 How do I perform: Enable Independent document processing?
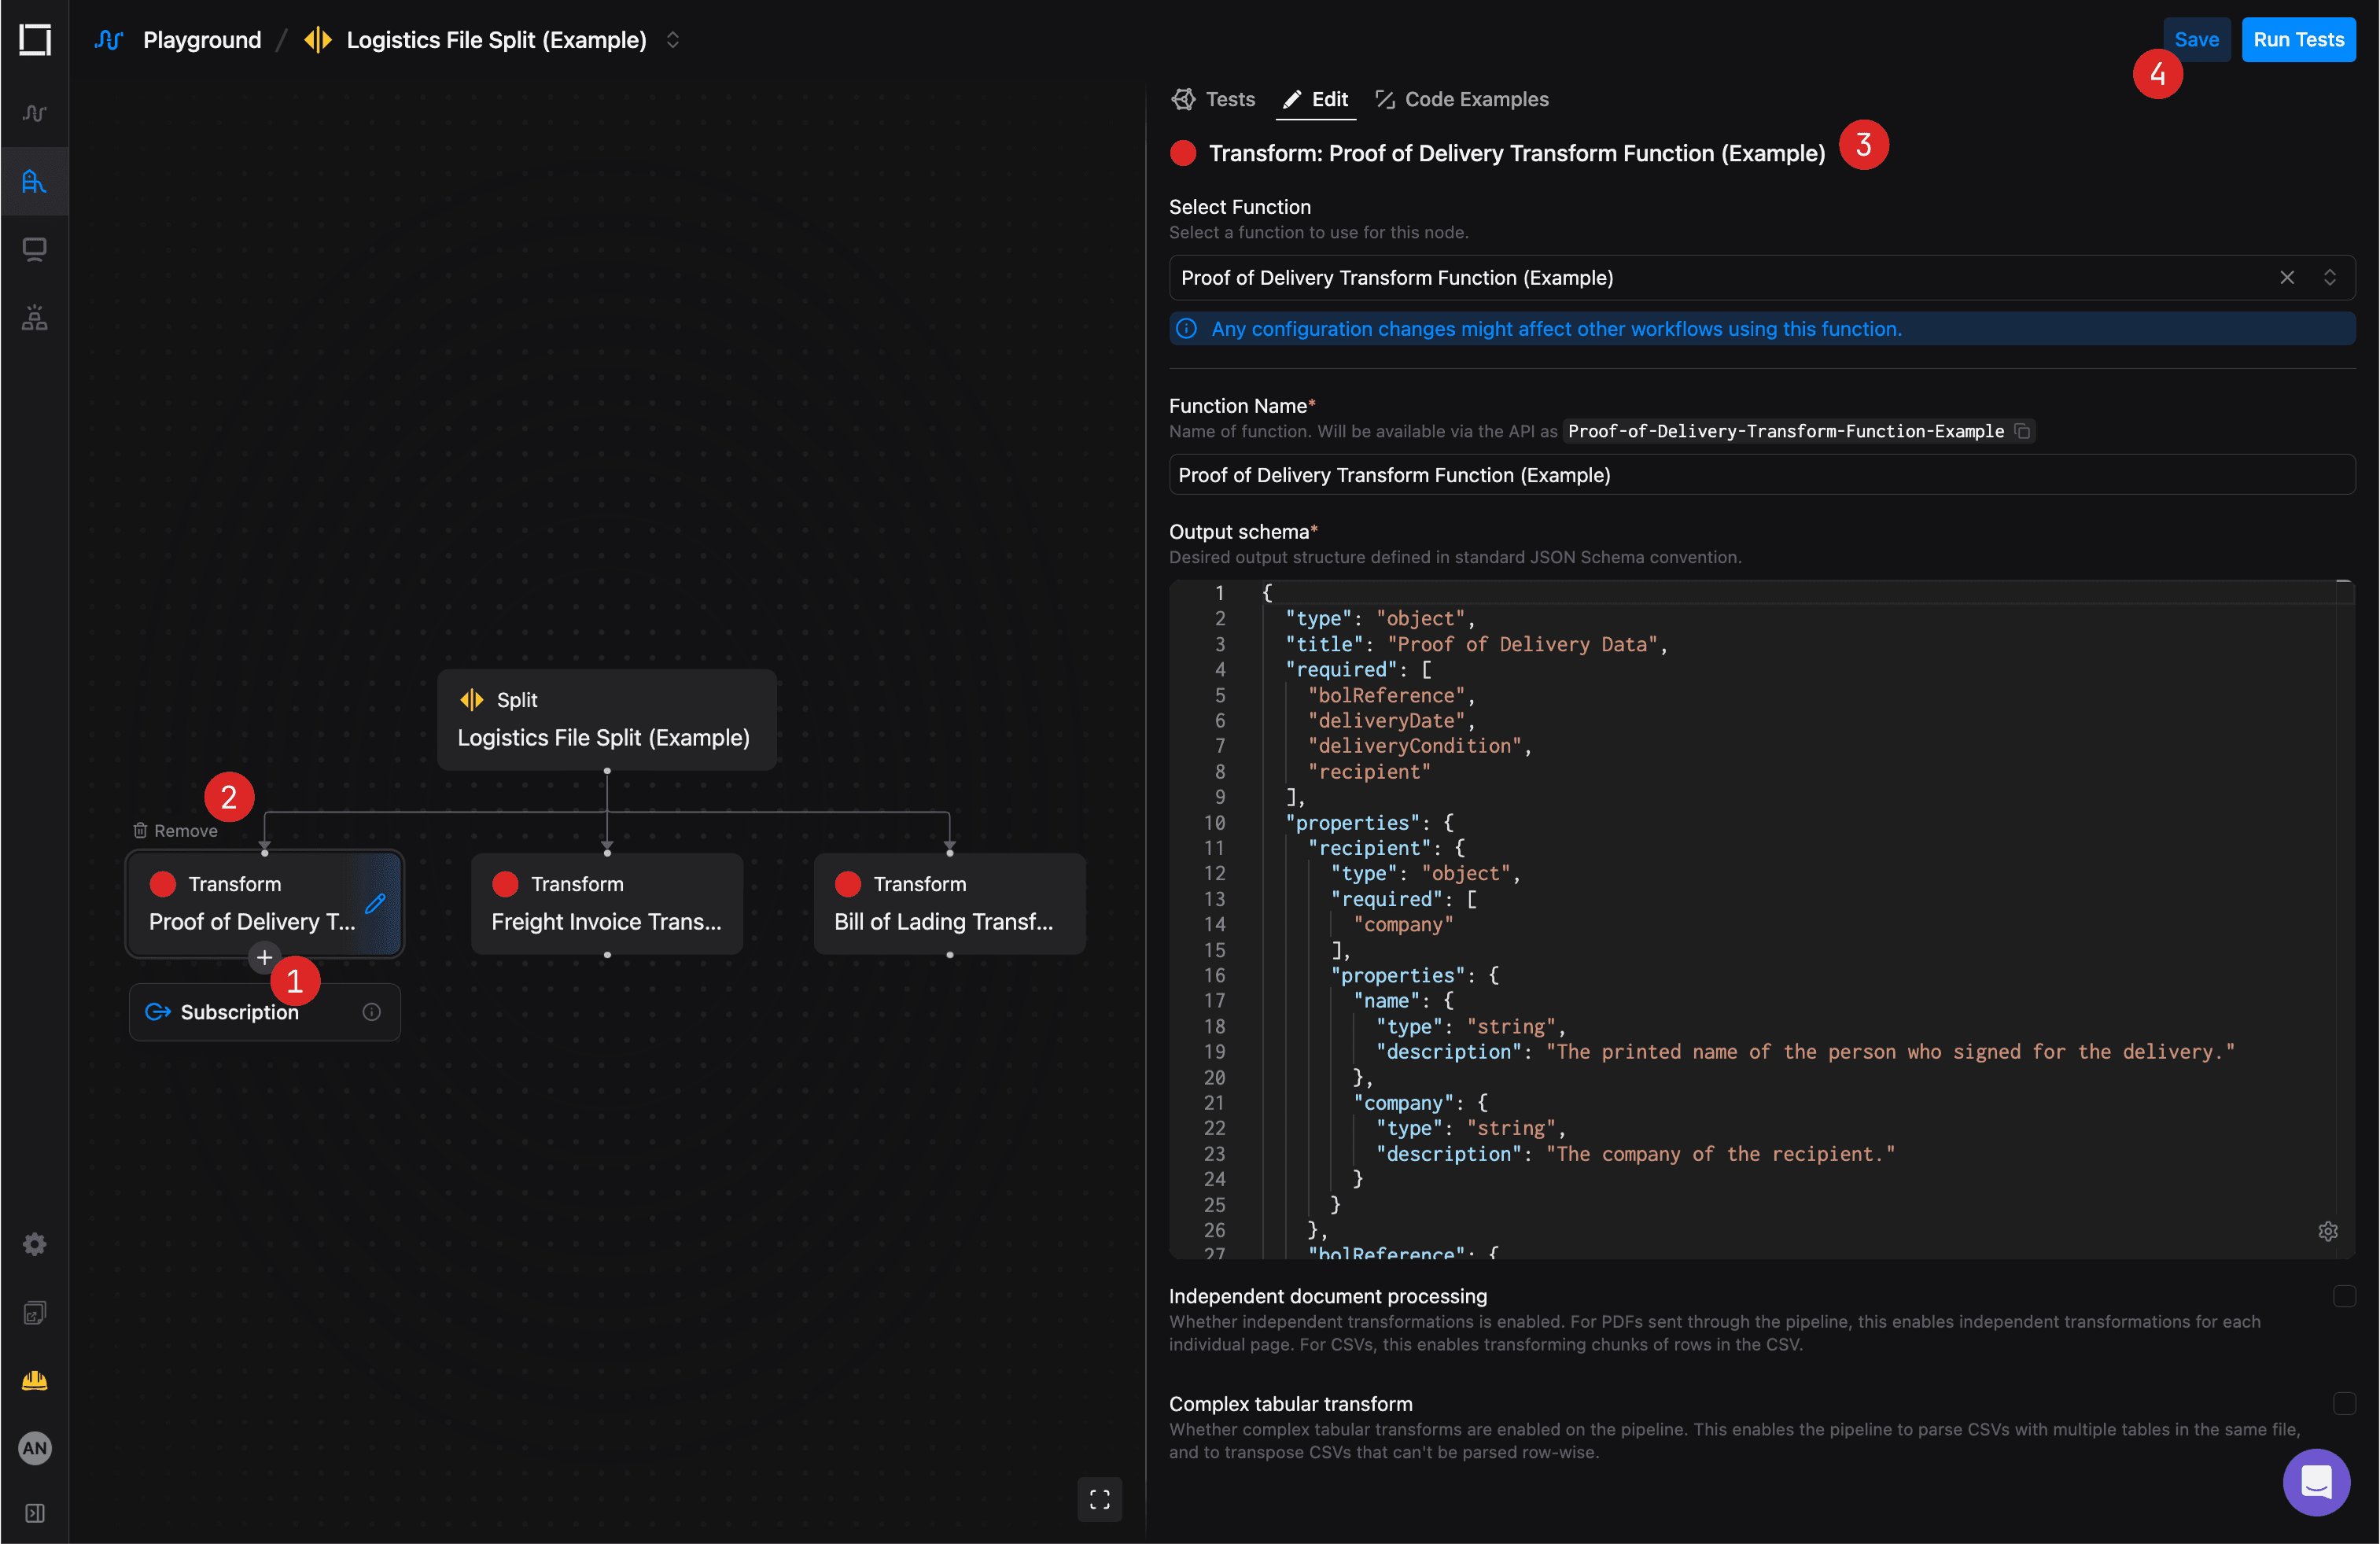click(2346, 1297)
